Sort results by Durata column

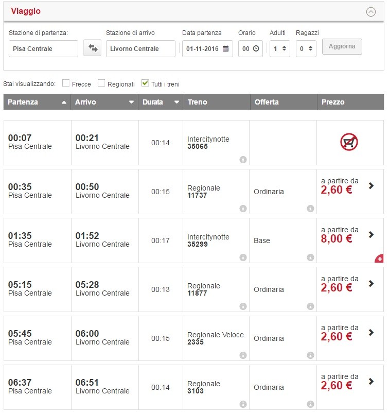tap(161, 102)
